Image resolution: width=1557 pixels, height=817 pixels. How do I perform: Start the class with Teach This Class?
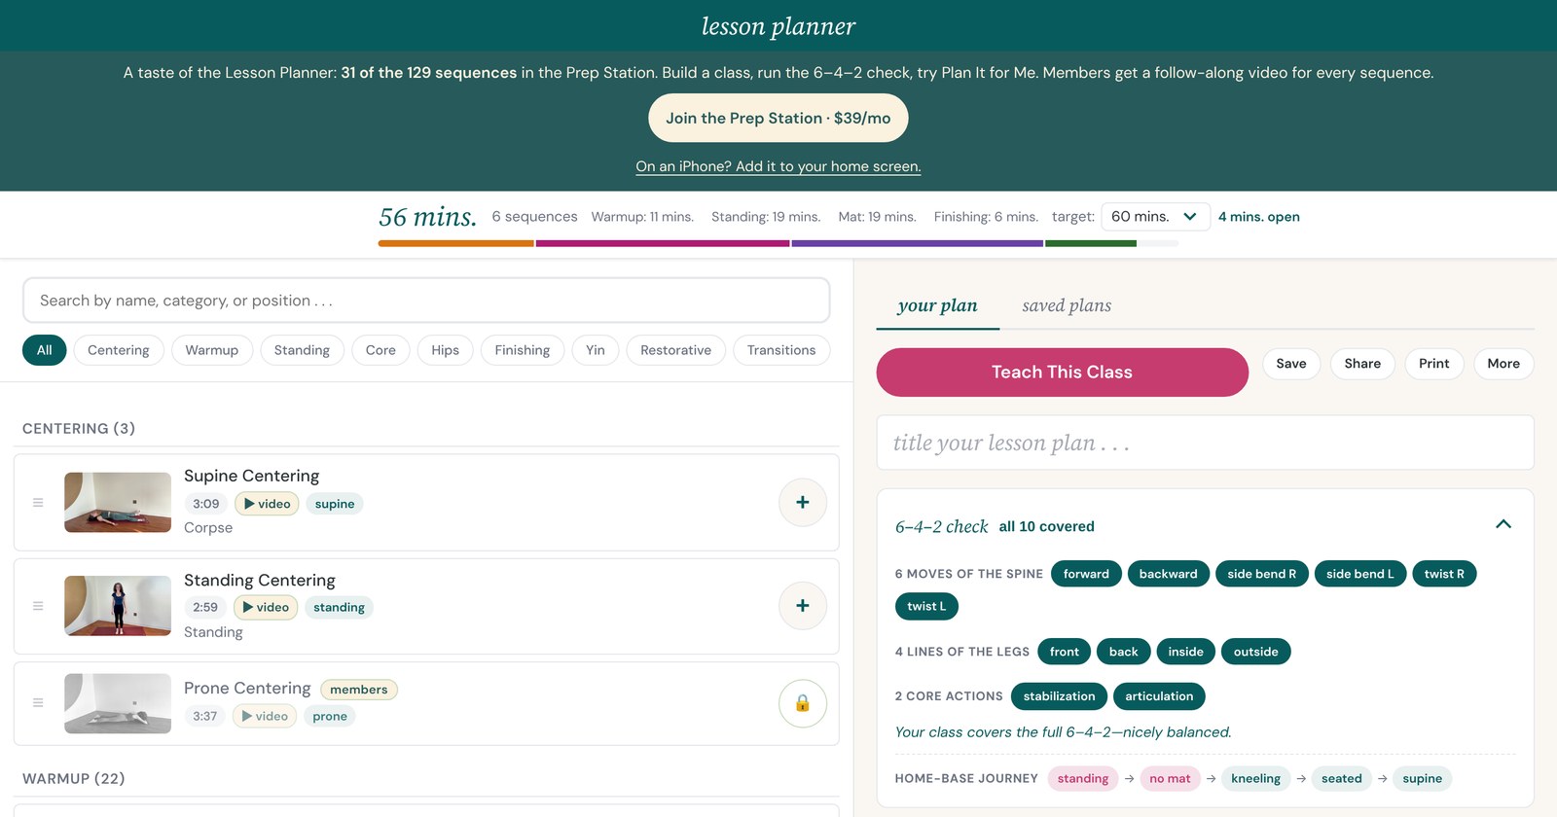(x=1063, y=373)
